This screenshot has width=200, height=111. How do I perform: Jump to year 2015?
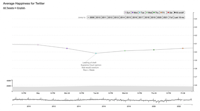[x=129, y=18]
